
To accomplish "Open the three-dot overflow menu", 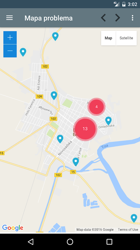I will click(133, 18).
